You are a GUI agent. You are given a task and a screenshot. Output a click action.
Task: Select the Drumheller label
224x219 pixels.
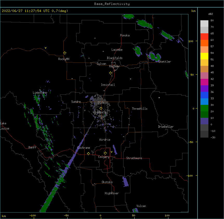pos(166,127)
